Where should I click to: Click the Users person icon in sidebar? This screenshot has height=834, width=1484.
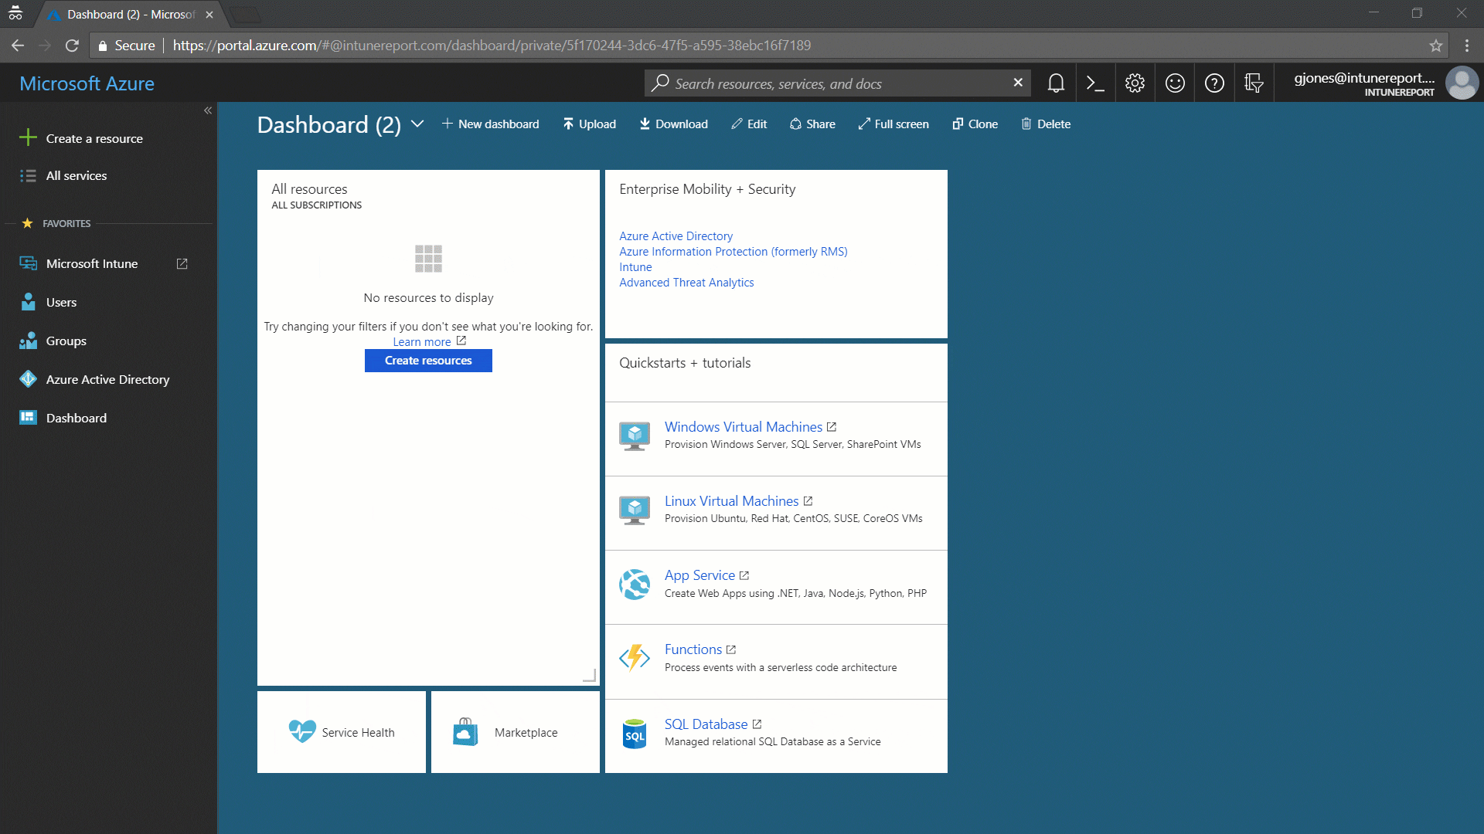pyautogui.click(x=28, y=302)
